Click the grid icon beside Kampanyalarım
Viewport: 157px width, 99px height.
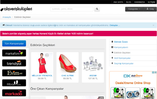click(112, 47)
